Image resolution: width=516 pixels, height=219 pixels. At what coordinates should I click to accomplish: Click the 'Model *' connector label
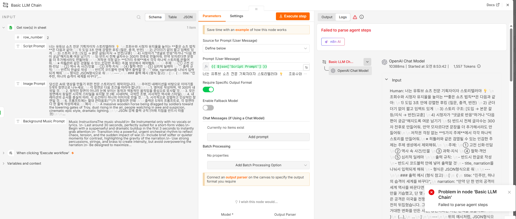tap(227, 215)
